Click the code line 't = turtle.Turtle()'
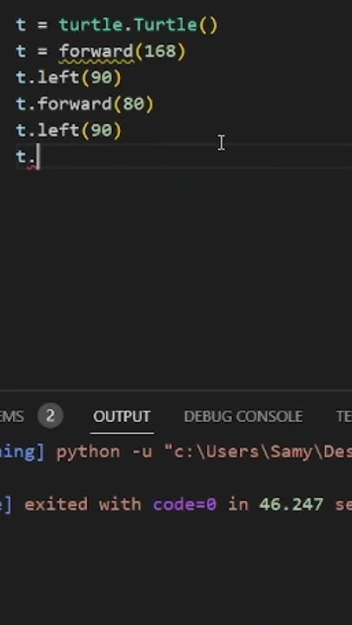 (x=117, y=25)
